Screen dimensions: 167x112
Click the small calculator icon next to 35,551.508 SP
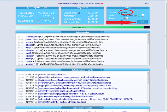[38, 21]
